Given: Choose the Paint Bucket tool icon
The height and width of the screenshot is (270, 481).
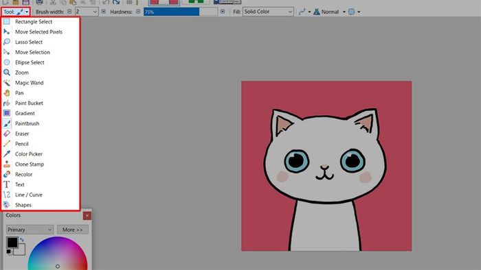Looking at the screenshot, I should coord(7,103).
